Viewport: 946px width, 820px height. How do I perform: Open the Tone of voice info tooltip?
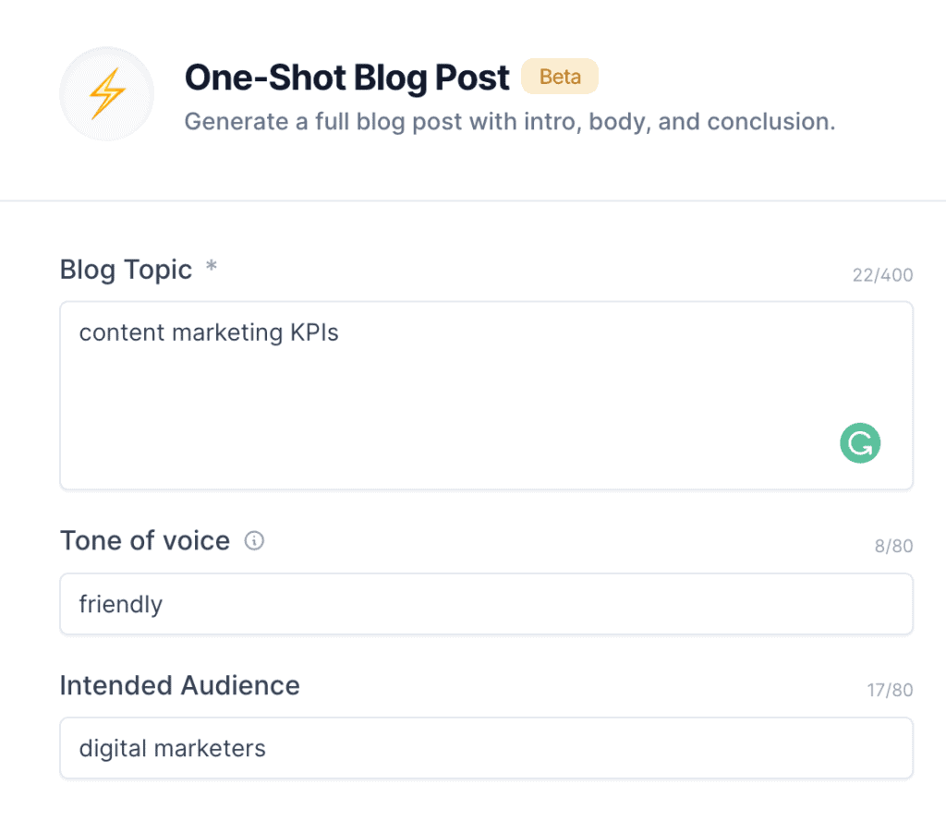point(254,541)
